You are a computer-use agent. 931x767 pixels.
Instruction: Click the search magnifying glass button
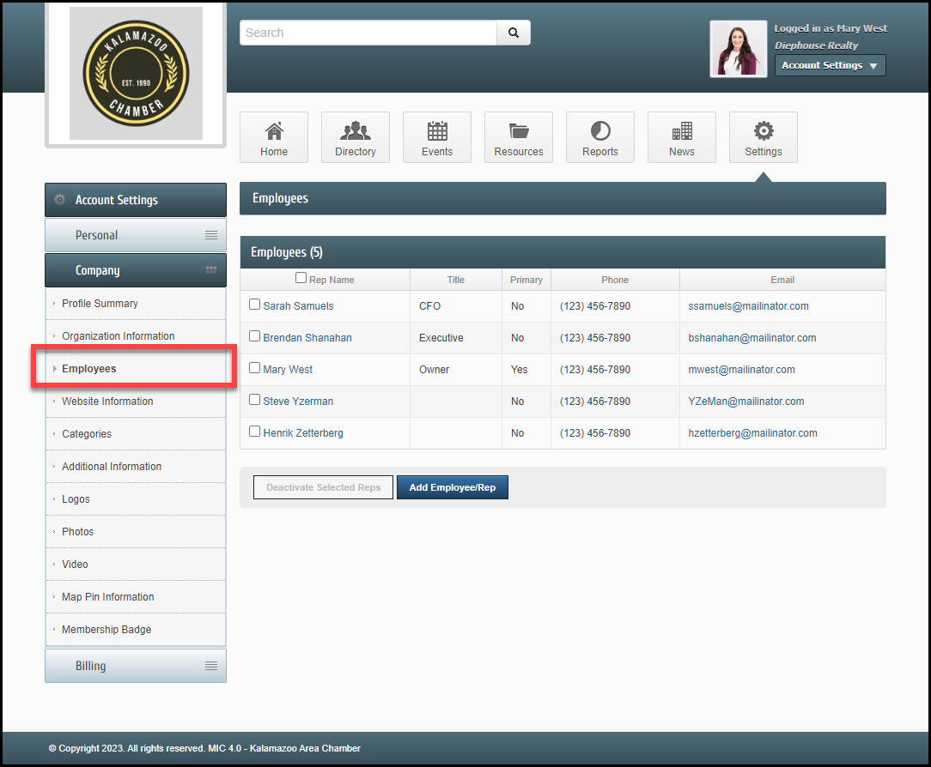[x=514, y=33]
